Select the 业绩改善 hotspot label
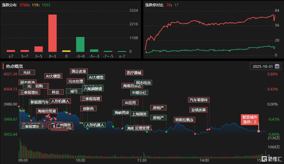284x164 pixels. click(198, 110)
